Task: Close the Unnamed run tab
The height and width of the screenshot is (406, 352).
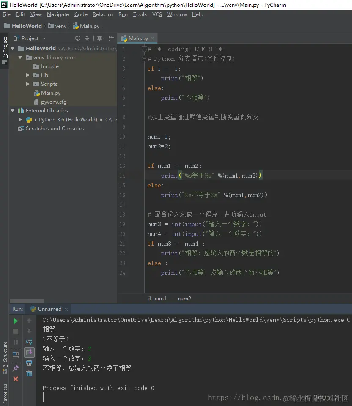Action: coord(66,309)
